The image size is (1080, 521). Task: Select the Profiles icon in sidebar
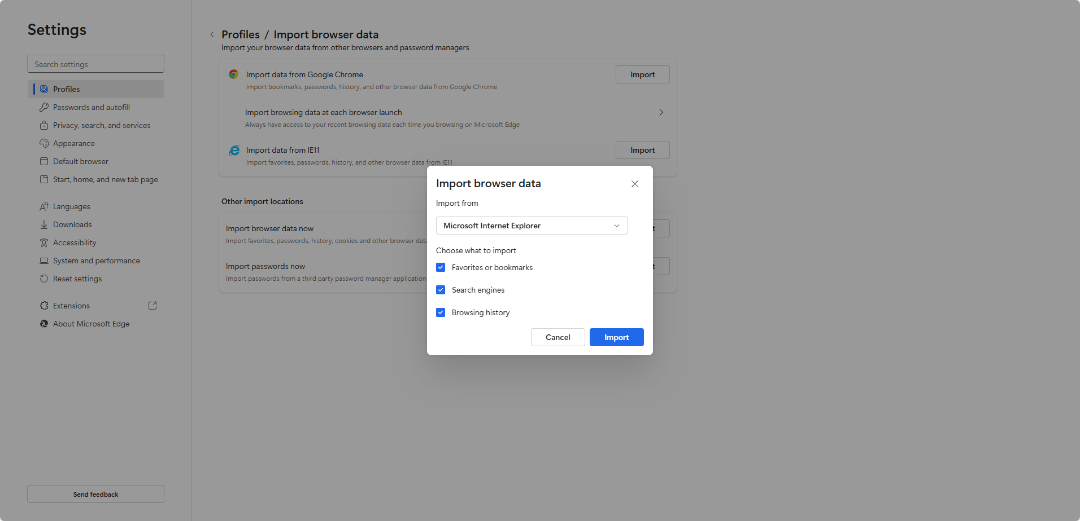(x=44, y=89)
